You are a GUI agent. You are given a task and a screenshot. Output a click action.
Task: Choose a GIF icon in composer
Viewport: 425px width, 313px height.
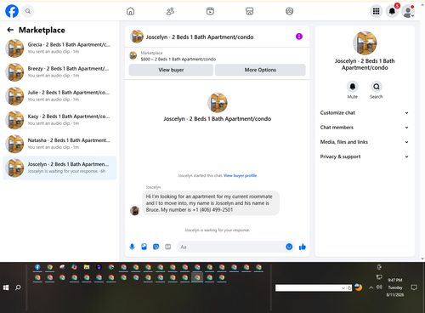pyautogui.click(x=168, y=247)
